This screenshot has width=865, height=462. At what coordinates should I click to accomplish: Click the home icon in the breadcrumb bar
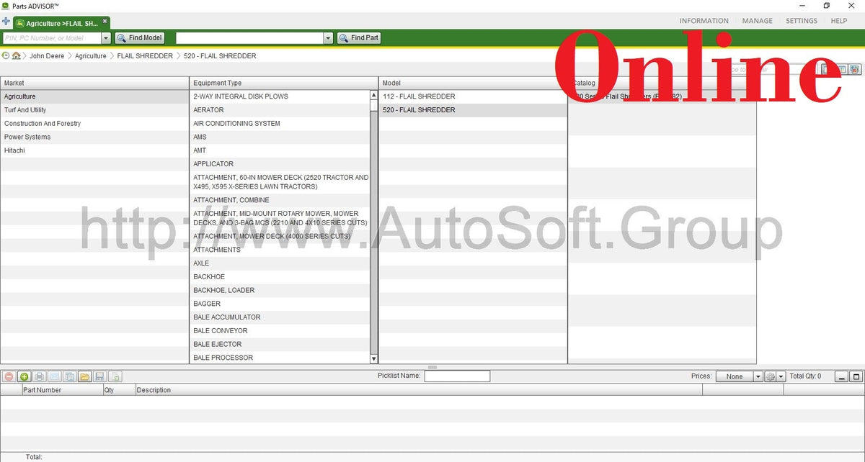(17, 55)
